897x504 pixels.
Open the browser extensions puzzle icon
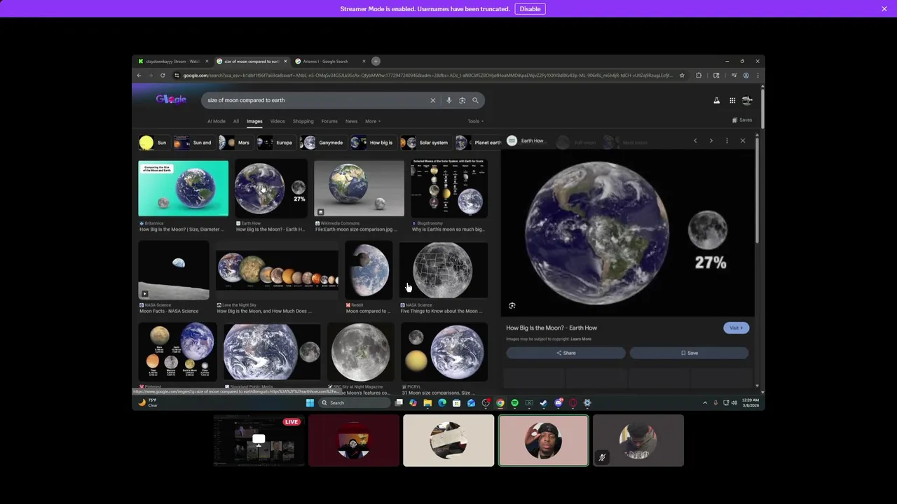[699, 76]
